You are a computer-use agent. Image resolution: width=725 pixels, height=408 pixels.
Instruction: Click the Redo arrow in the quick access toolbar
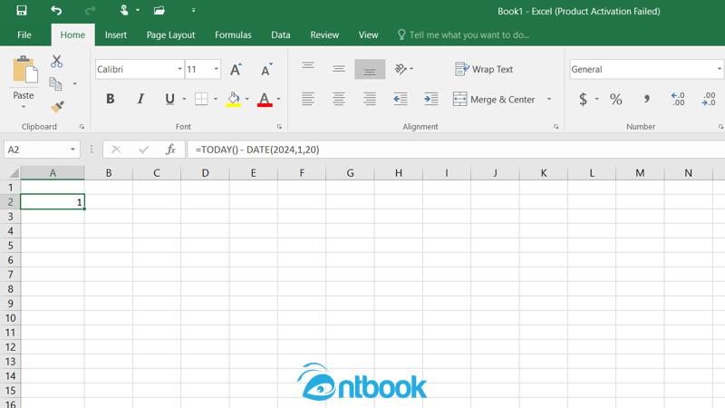coord(90,10)
